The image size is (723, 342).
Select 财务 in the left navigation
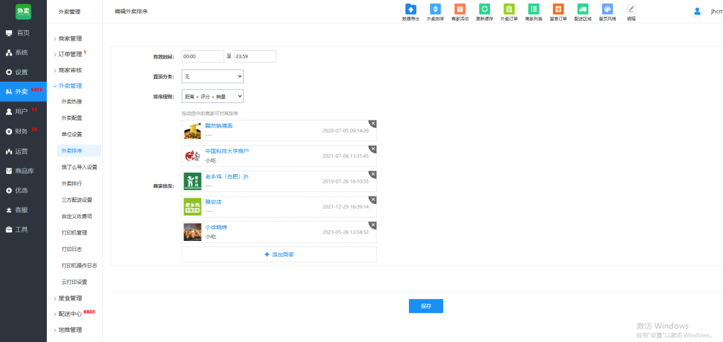(x=21, y=131)
